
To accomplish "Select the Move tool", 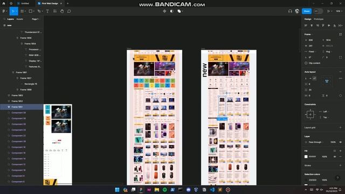I will coord(13,11).
